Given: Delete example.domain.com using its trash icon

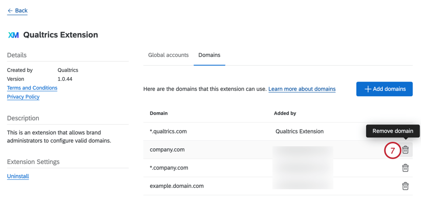Looking at the screenshot, I should [x=405, y=186].
